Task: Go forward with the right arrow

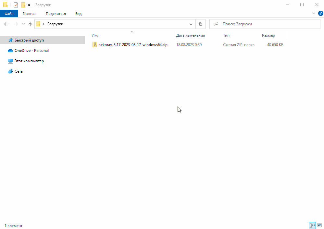Action: click(16, 24)
